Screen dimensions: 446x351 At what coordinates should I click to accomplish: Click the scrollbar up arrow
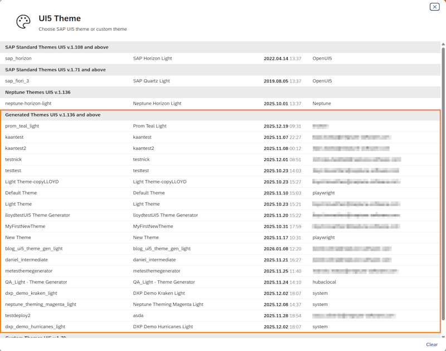[x=443, y=45]
